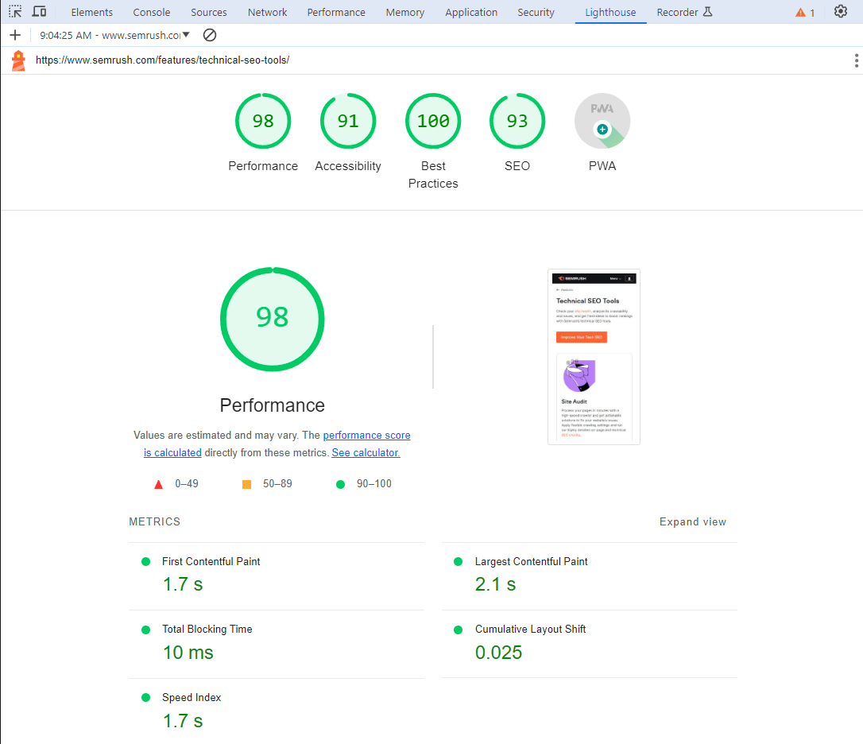
Task: Open the report selector dropdown arrow
Action: 186,35
